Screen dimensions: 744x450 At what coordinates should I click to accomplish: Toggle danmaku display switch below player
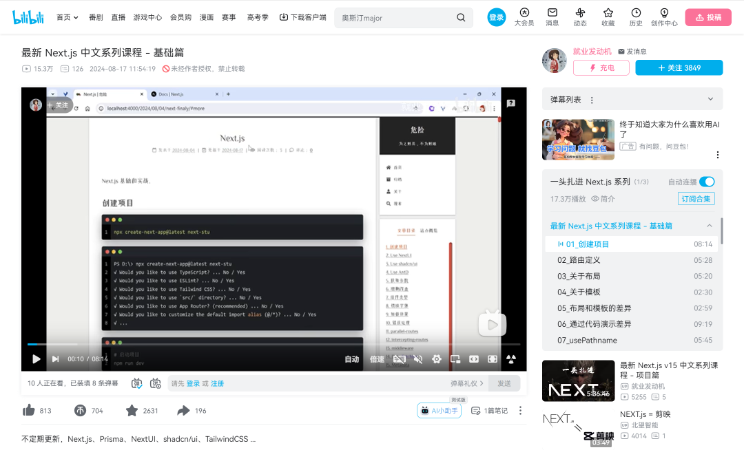136,383
